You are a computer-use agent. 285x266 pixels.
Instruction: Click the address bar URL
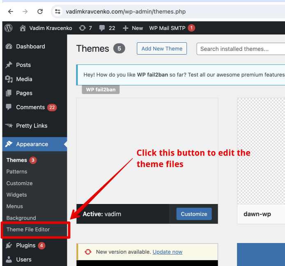coord(126,11)
